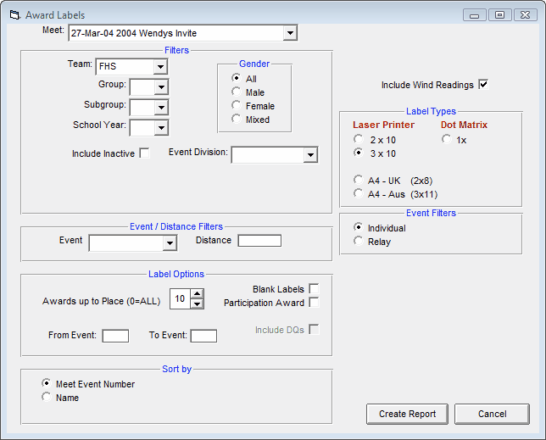Screen dimensions: 546x440
Task: Click the Award Labels title bar icon
Action: [14, 15]
